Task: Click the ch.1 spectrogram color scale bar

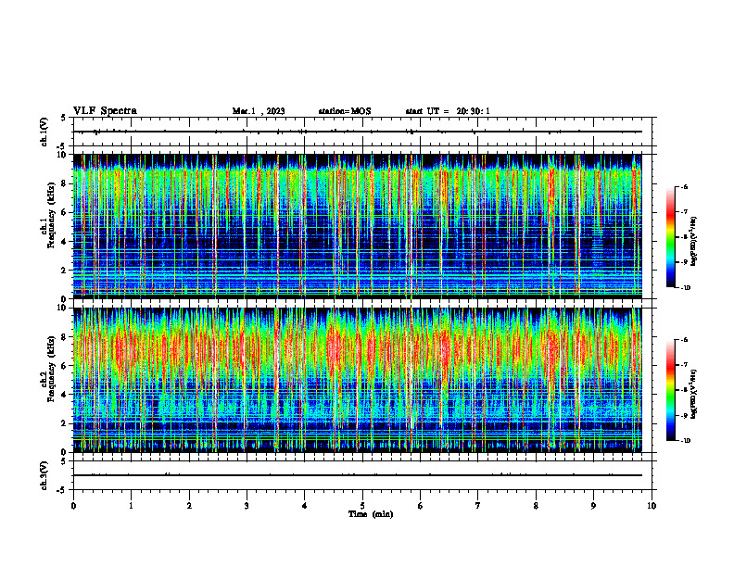Action: coord(670,237)
